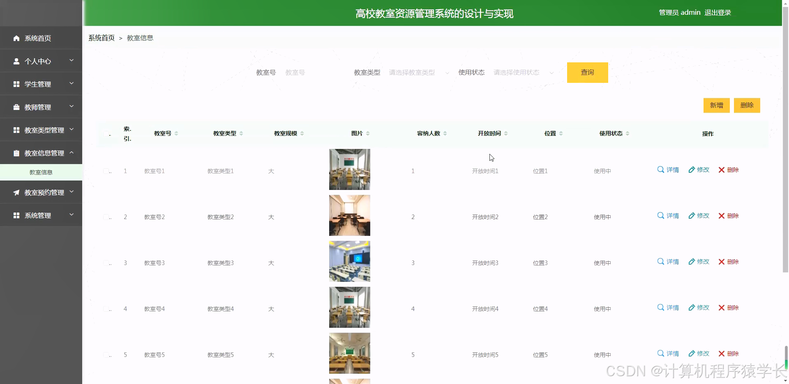This screenshot has height=384, width=789.
Task: Click the classroom photo thumbnail in row 3
Action: (x=349, y=261)
